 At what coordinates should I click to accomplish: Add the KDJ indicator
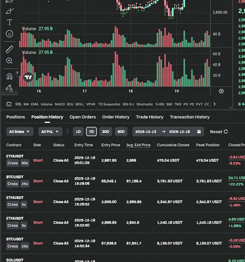pos(70,104)
